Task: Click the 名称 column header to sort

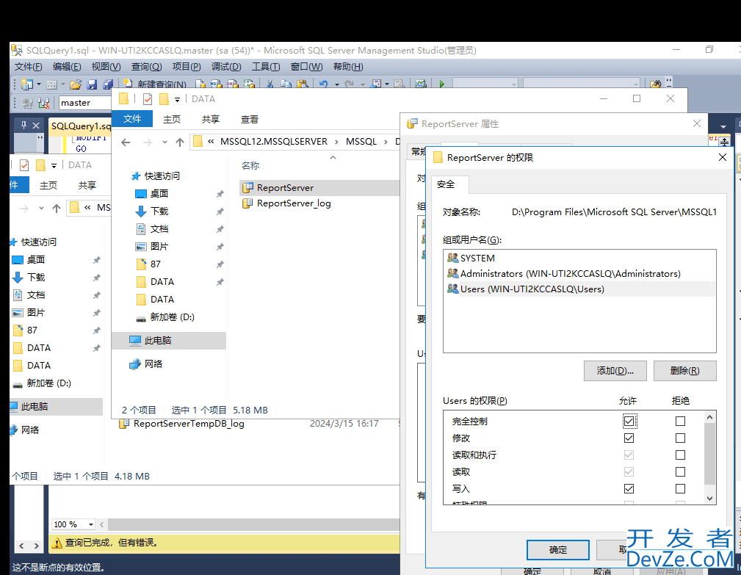Action: pyautogui.click(x=250, y=166)
